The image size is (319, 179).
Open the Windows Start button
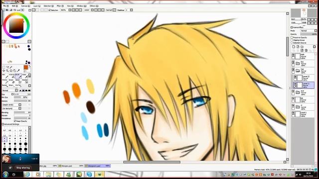5,175
